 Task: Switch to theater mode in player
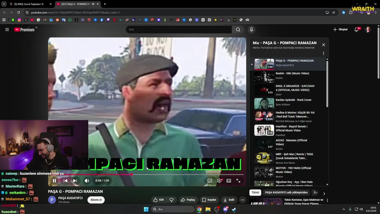point(229,180)
